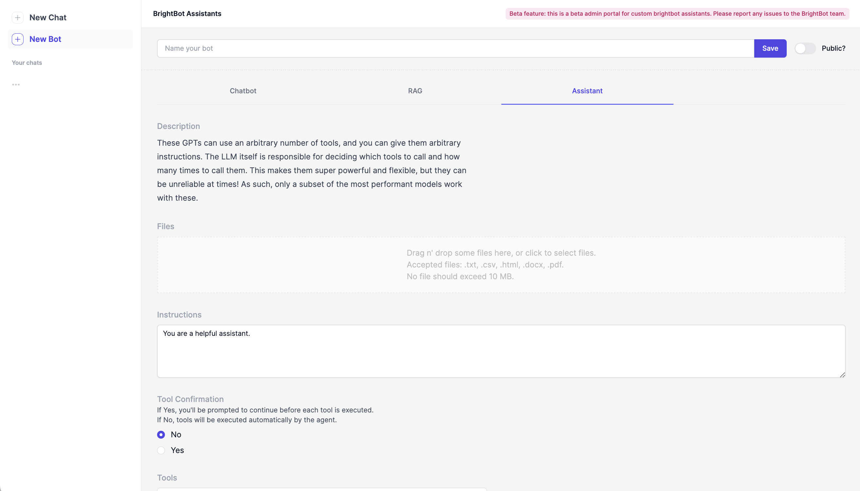Switch to the Chatbot tab

click(x=243, y=91)
